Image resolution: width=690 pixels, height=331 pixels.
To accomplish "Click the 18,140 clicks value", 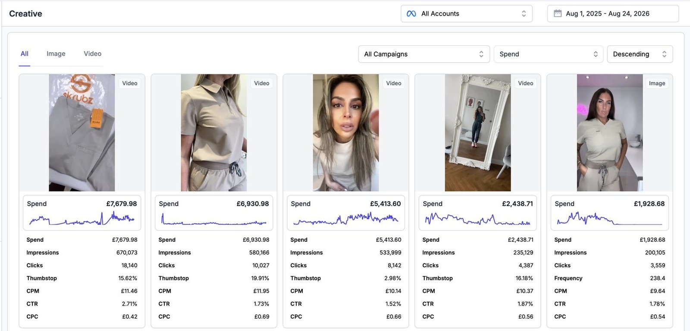I will 129,265.
